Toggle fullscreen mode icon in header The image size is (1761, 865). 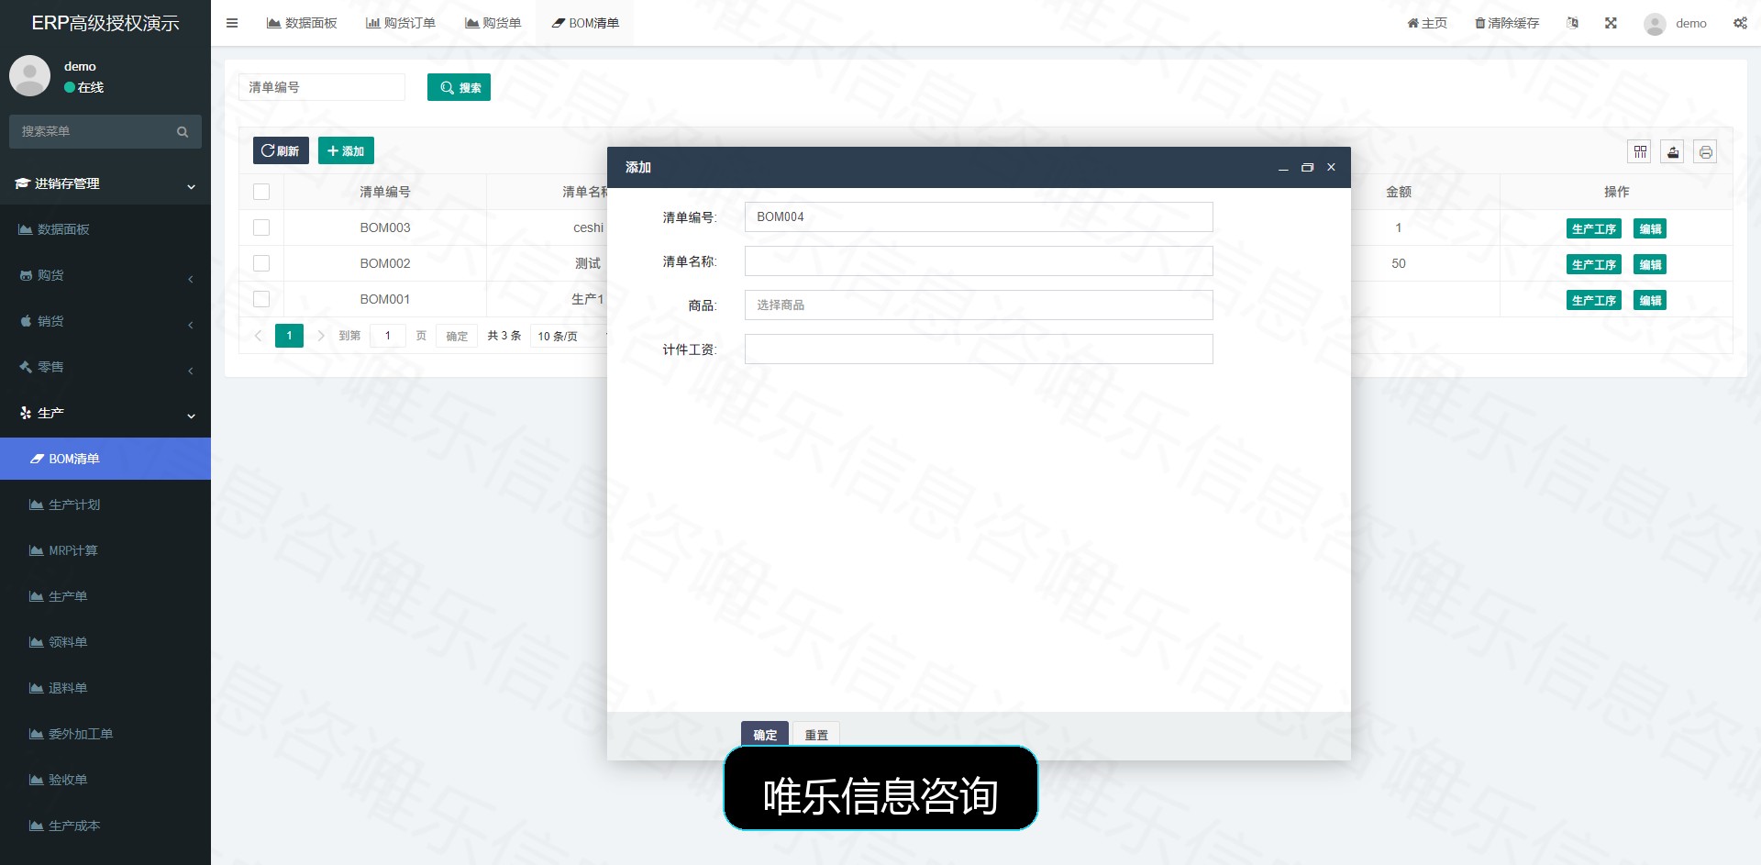pos(1611,23)
